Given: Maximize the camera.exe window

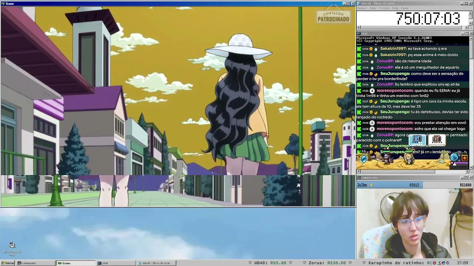Looking at the screenshot, I should click(466, 178).
